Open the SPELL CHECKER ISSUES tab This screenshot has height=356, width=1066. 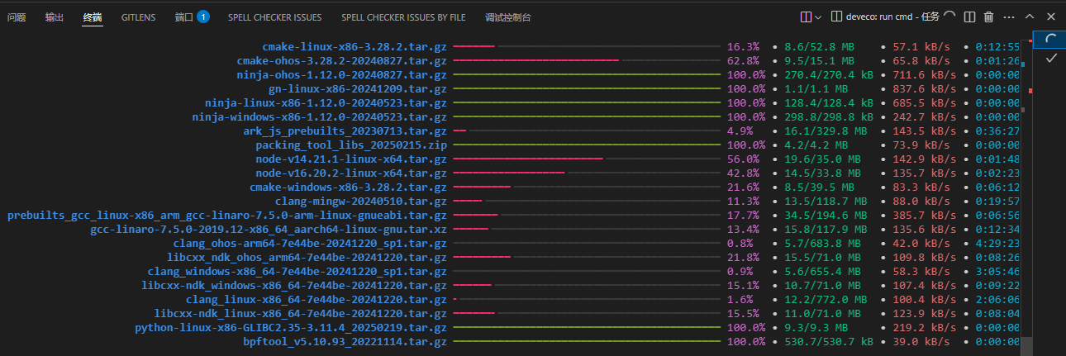click(x=275, y=17)
